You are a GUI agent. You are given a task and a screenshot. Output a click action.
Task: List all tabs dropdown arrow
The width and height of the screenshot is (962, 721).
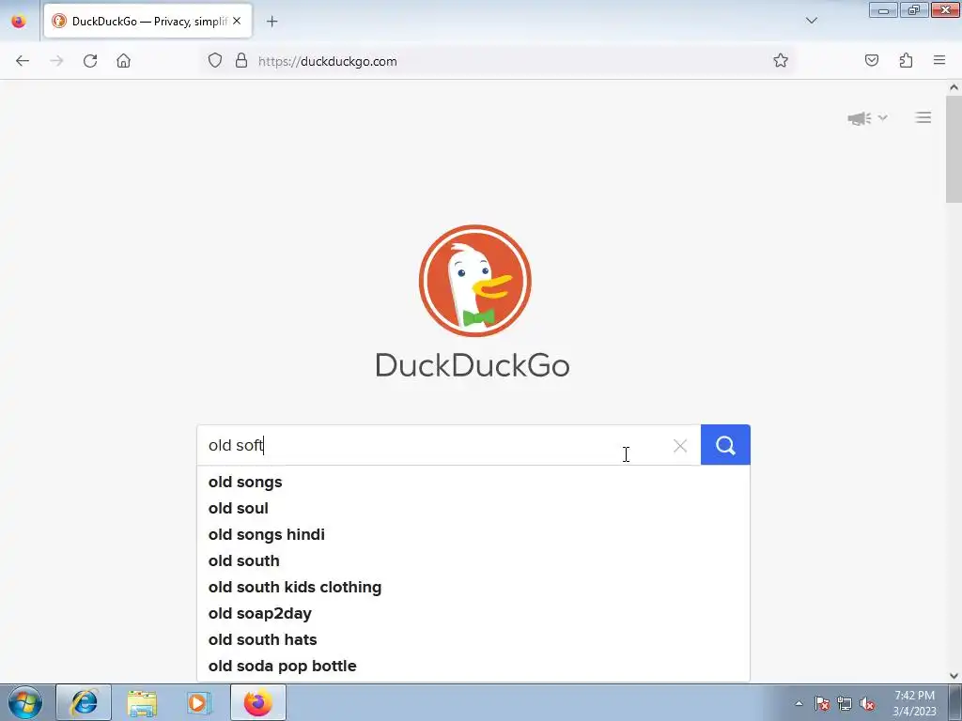coord(811,21)
